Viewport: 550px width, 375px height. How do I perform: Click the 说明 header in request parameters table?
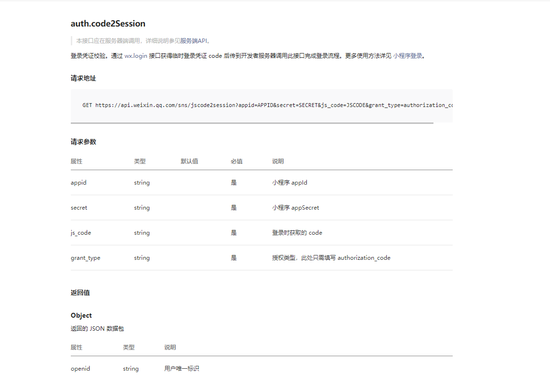click(x=278, y=161)
